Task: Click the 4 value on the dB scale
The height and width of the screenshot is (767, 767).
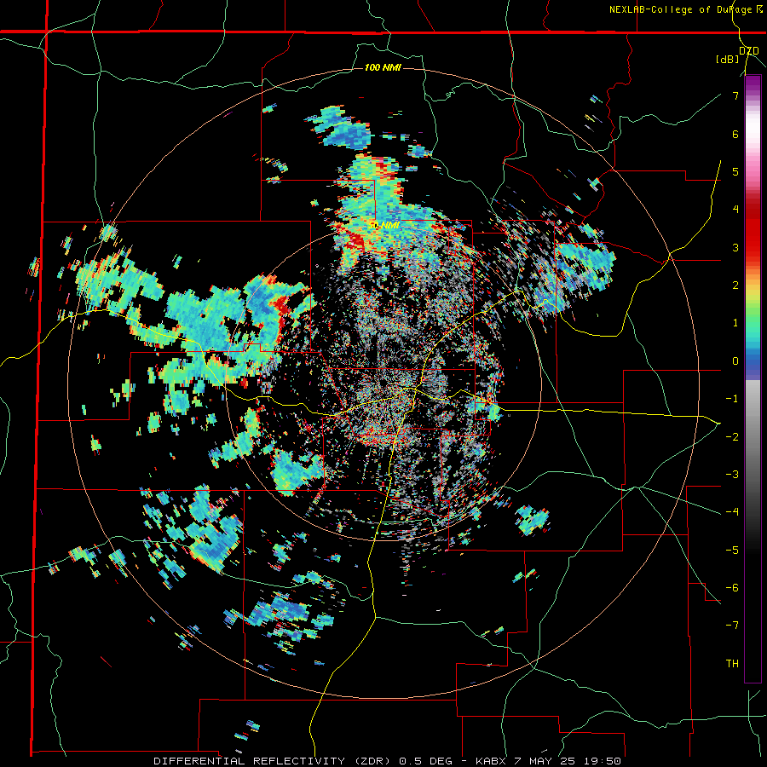Action: [735, 210]
